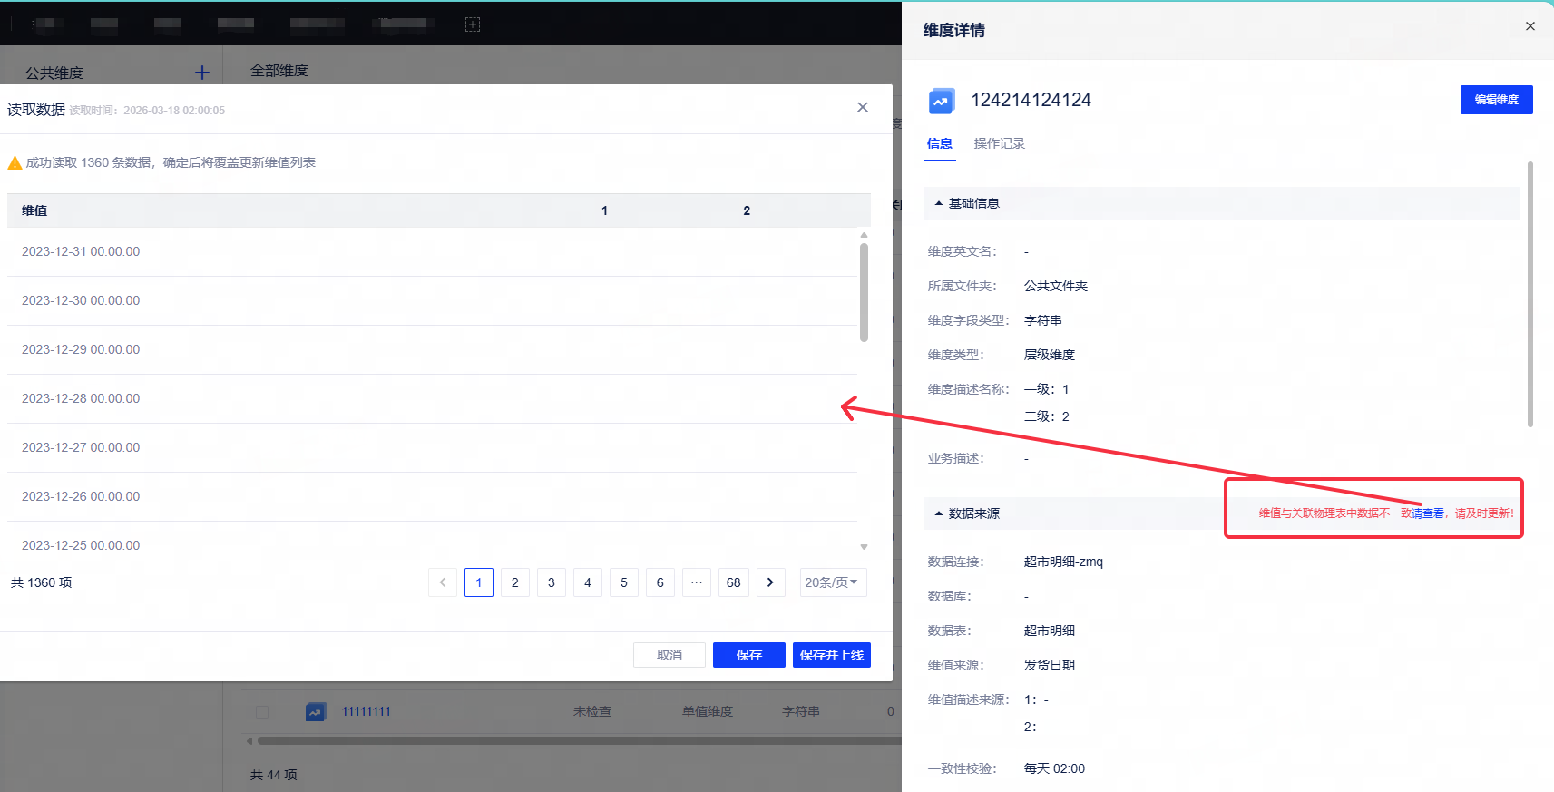Click the 编辑维度 button
1554x792 pixels.
[x=1497, y=100]
